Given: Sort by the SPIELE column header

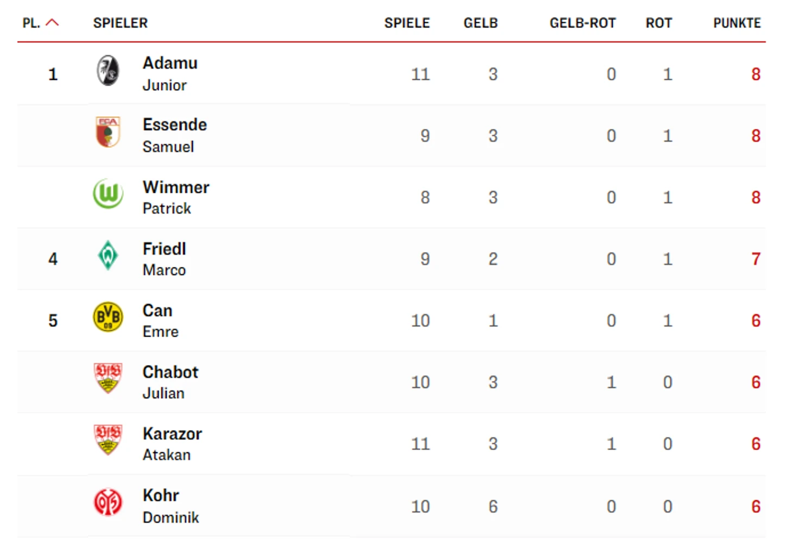Looking at the screenshot, I should click(x=407, y=23).
